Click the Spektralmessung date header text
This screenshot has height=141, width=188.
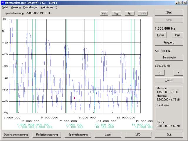(27, 13)
